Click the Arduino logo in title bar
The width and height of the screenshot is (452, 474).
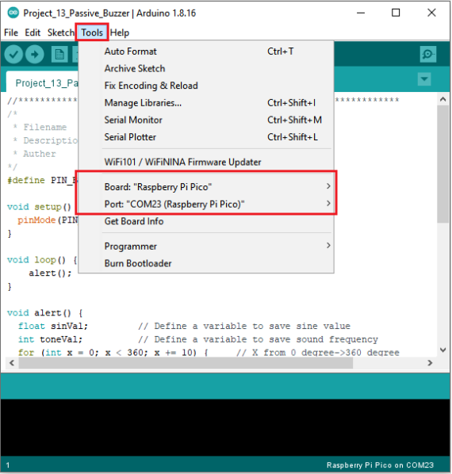pos(13,13)
